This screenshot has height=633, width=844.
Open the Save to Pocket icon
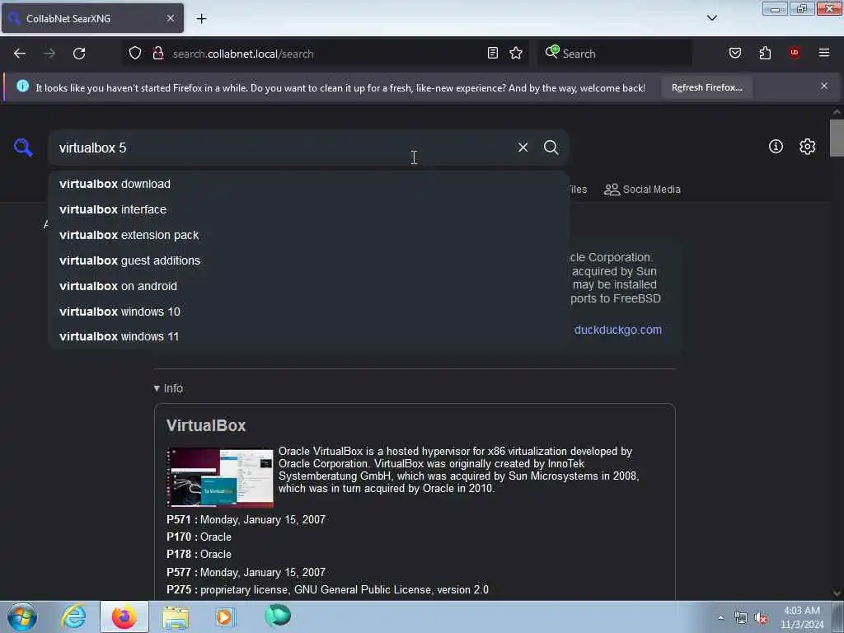coord(735,53)
